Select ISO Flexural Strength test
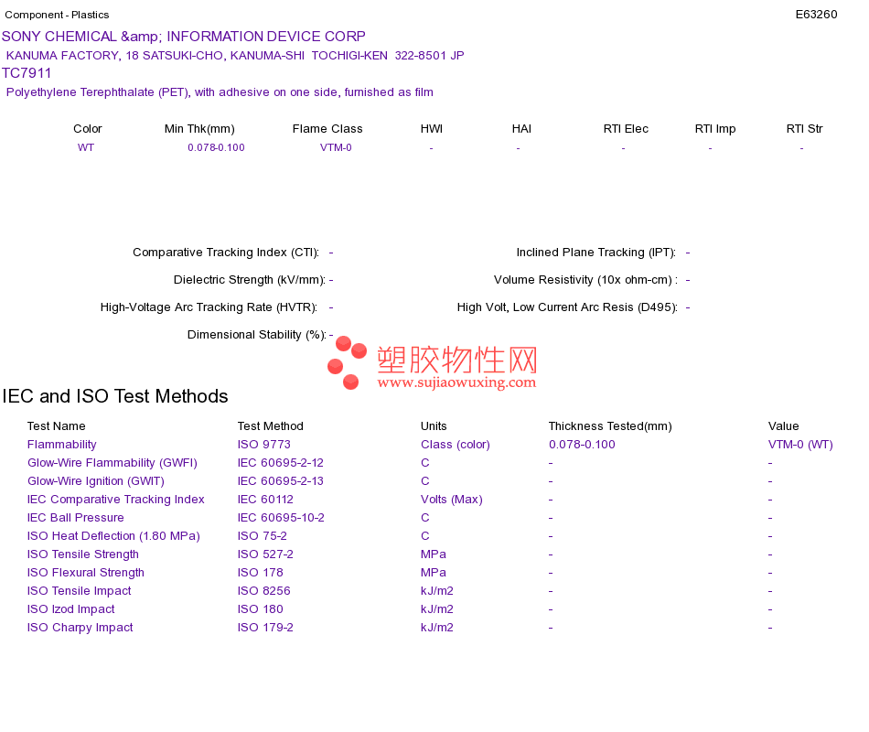This screenshot has width=869, height=732. click(85, 573)
